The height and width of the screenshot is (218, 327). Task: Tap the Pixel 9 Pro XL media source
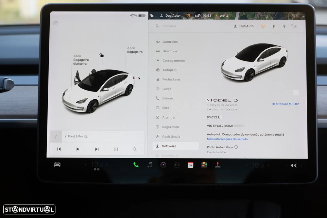(76, 137)
